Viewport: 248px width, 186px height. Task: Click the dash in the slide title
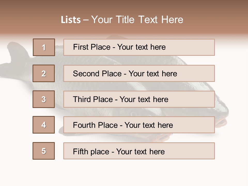coord(86,20)
